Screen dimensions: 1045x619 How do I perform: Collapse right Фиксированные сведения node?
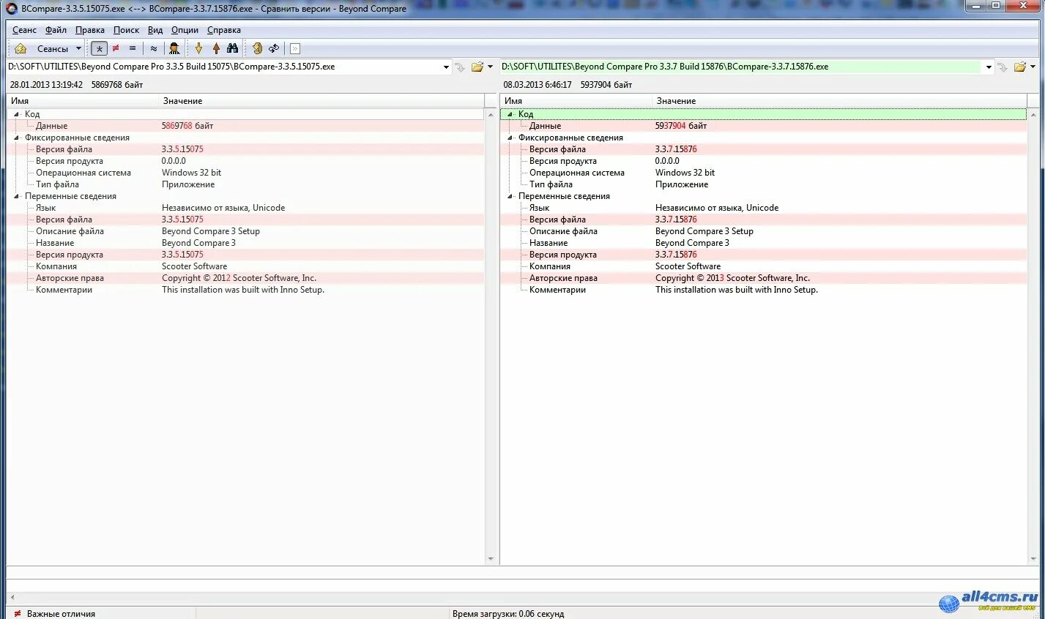coord(510,138)
